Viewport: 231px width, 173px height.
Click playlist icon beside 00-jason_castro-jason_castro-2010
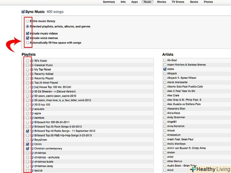pos(32,96)
